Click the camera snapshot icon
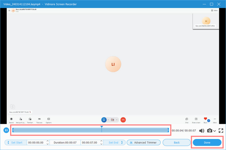The width and height of the screenshot is (226, 150). [210, 131]
